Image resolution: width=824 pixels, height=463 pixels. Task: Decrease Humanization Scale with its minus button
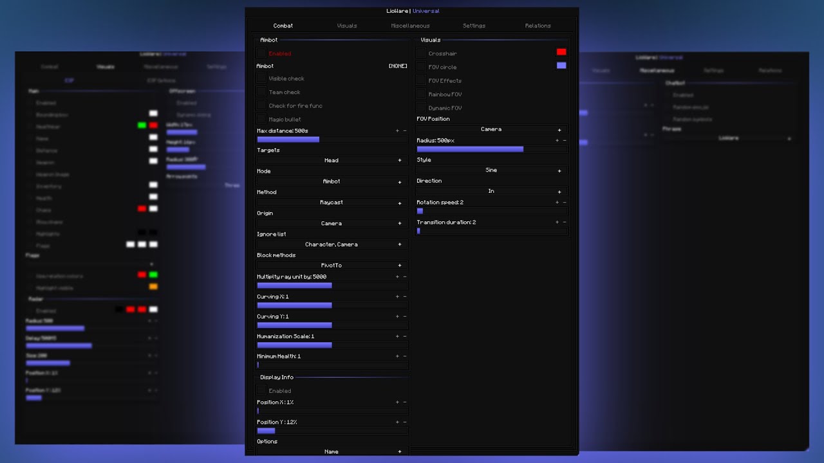[405, 337]
